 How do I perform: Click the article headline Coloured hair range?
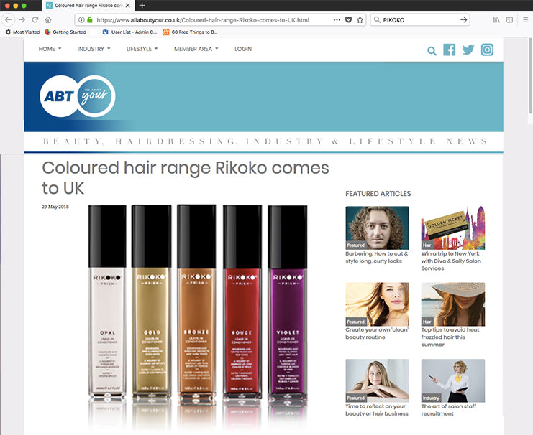pyautogui.click(x=186, y=178)
